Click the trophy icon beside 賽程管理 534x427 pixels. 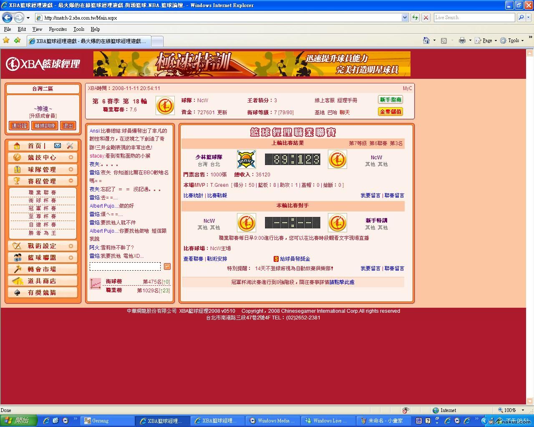(x=17, y=181)
